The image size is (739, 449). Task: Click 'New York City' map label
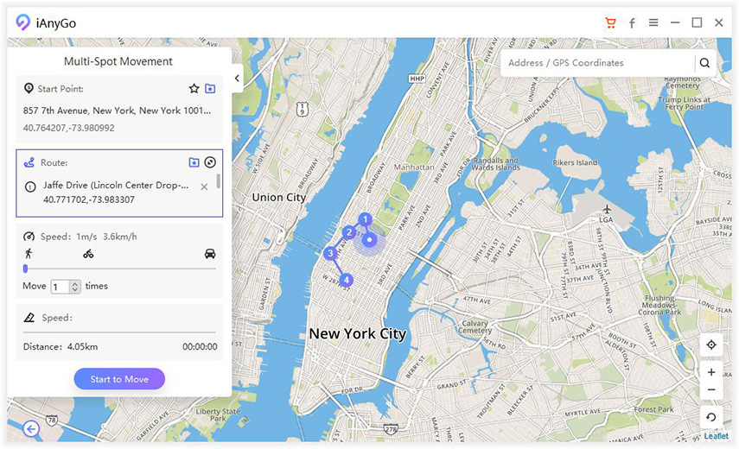click(358, 333)
